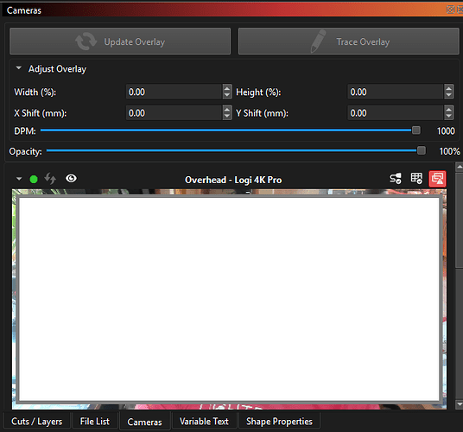Decrease the Y Shift value with down arrow

(449, 117)
